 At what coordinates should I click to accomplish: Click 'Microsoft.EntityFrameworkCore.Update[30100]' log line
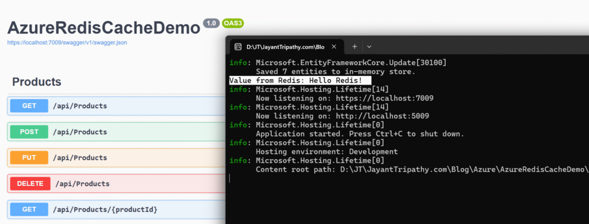[x=351, y=62]
